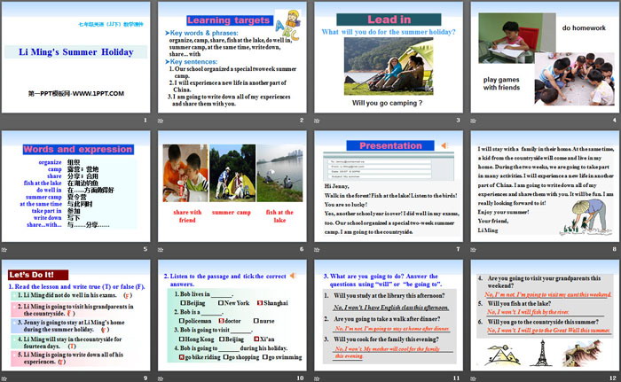
Task: Click 'Will you fish at the lake?' question
Action: pyautogui.click(x=519, y=304)
